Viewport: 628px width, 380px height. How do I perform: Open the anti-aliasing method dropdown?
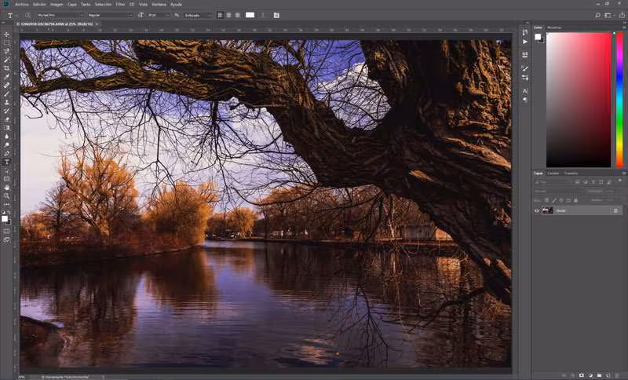coord(197,15)
